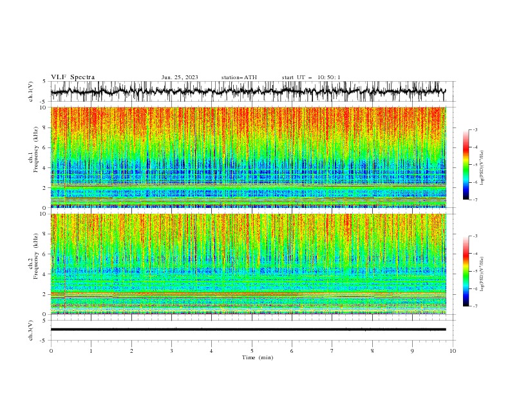Click the time axis tick label "1"

[91, 351]
